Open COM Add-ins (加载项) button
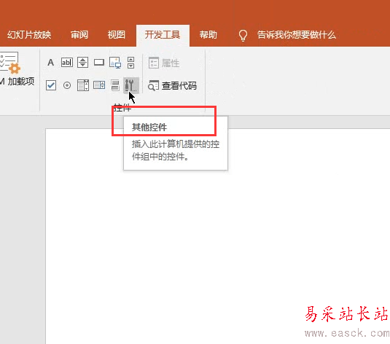390x344 pixels. point(17,69)
